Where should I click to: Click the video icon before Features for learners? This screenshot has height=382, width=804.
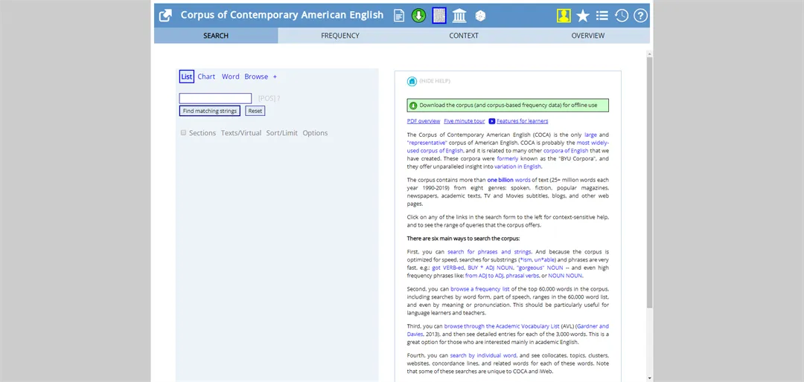[x=492, y=121]
